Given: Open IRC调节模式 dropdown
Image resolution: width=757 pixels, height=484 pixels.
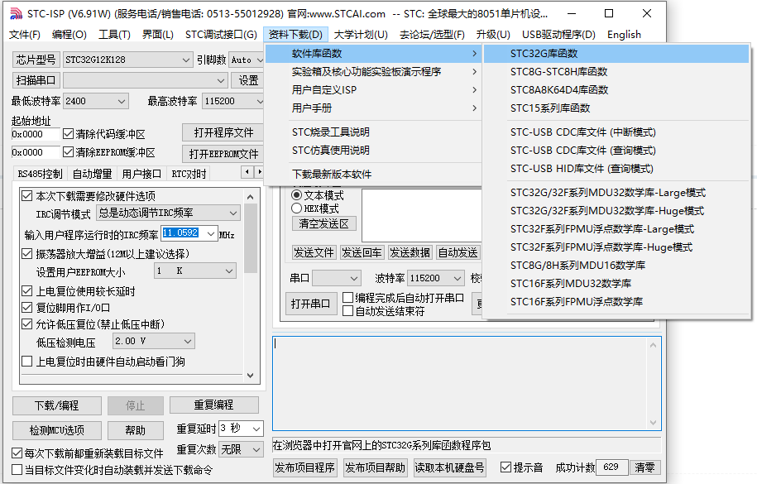Looking at the screenshot, I should [x=168, y=213].
